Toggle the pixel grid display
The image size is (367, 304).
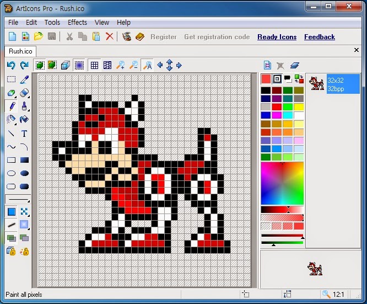[94, 66]
